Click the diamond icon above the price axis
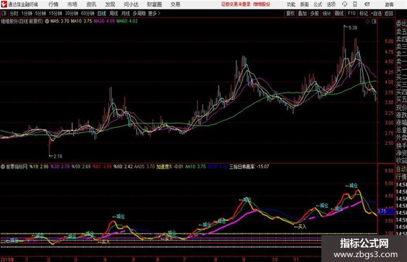The image size is (407, 262). [367, 22]
